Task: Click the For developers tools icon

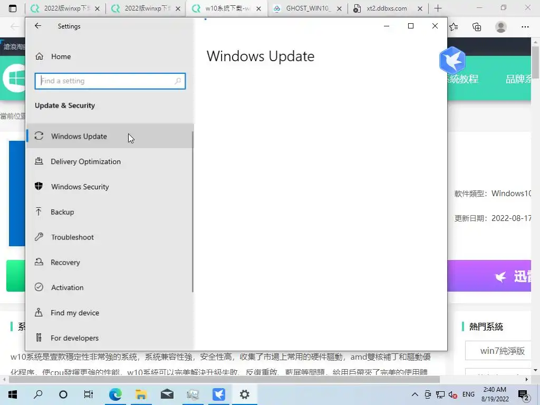Action: (38, 337)
